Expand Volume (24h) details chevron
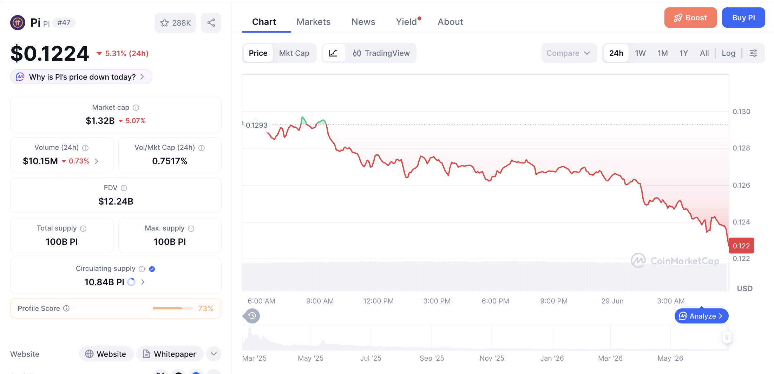The height and width of the screenshot is (374, 774). [x=97, y=161]
